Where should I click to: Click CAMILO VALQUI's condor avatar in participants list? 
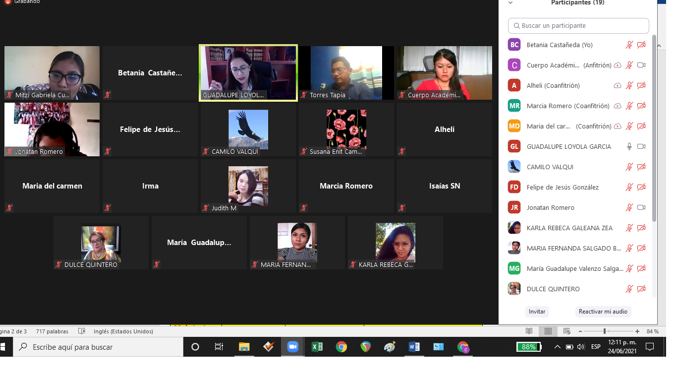click(x=514, y=167)
